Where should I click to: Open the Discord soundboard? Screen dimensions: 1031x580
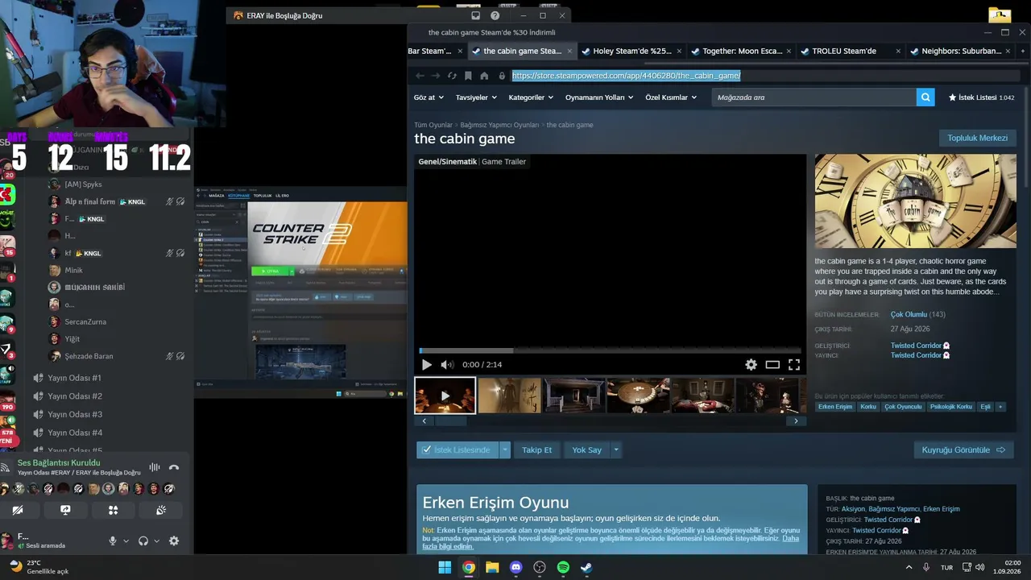(161, 510)
